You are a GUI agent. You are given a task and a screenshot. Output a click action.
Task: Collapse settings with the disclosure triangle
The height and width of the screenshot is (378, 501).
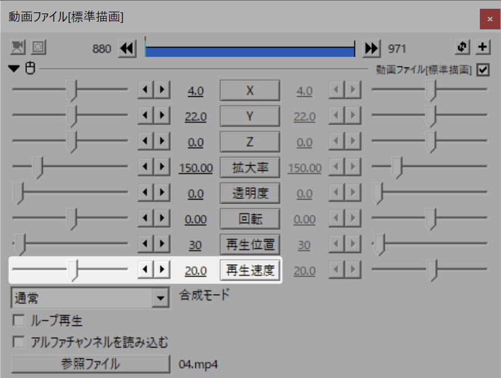pos(13,69)
